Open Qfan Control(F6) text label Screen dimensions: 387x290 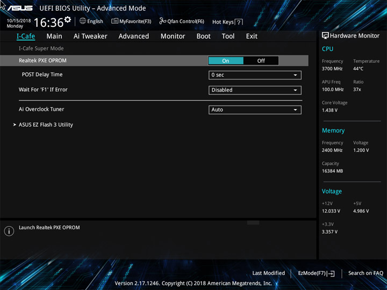coord(185,21)
